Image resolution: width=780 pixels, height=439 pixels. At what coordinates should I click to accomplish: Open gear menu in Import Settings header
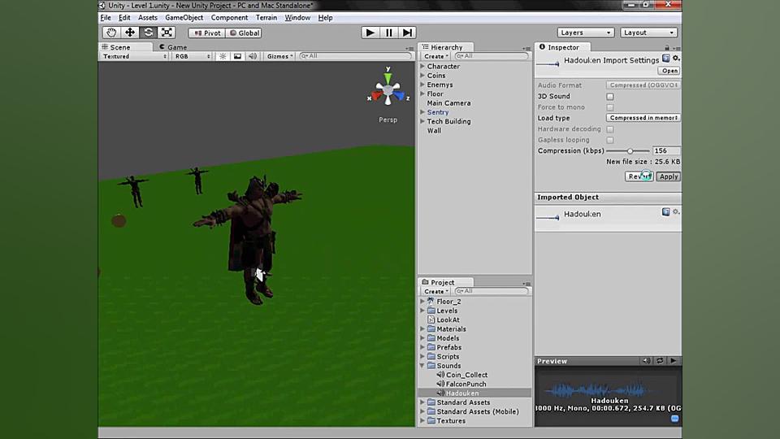pyautogui.click(x=676, y=59)
